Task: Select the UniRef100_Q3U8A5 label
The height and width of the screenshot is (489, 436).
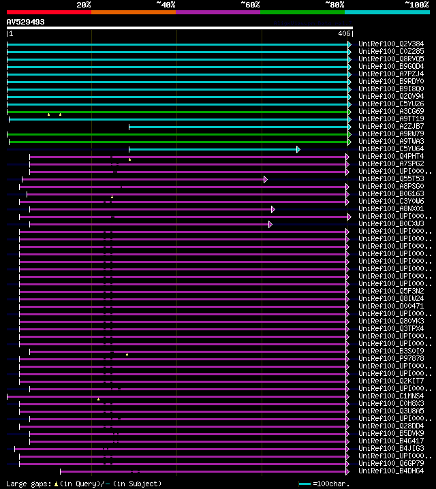Action: click(x=391, y=411)
